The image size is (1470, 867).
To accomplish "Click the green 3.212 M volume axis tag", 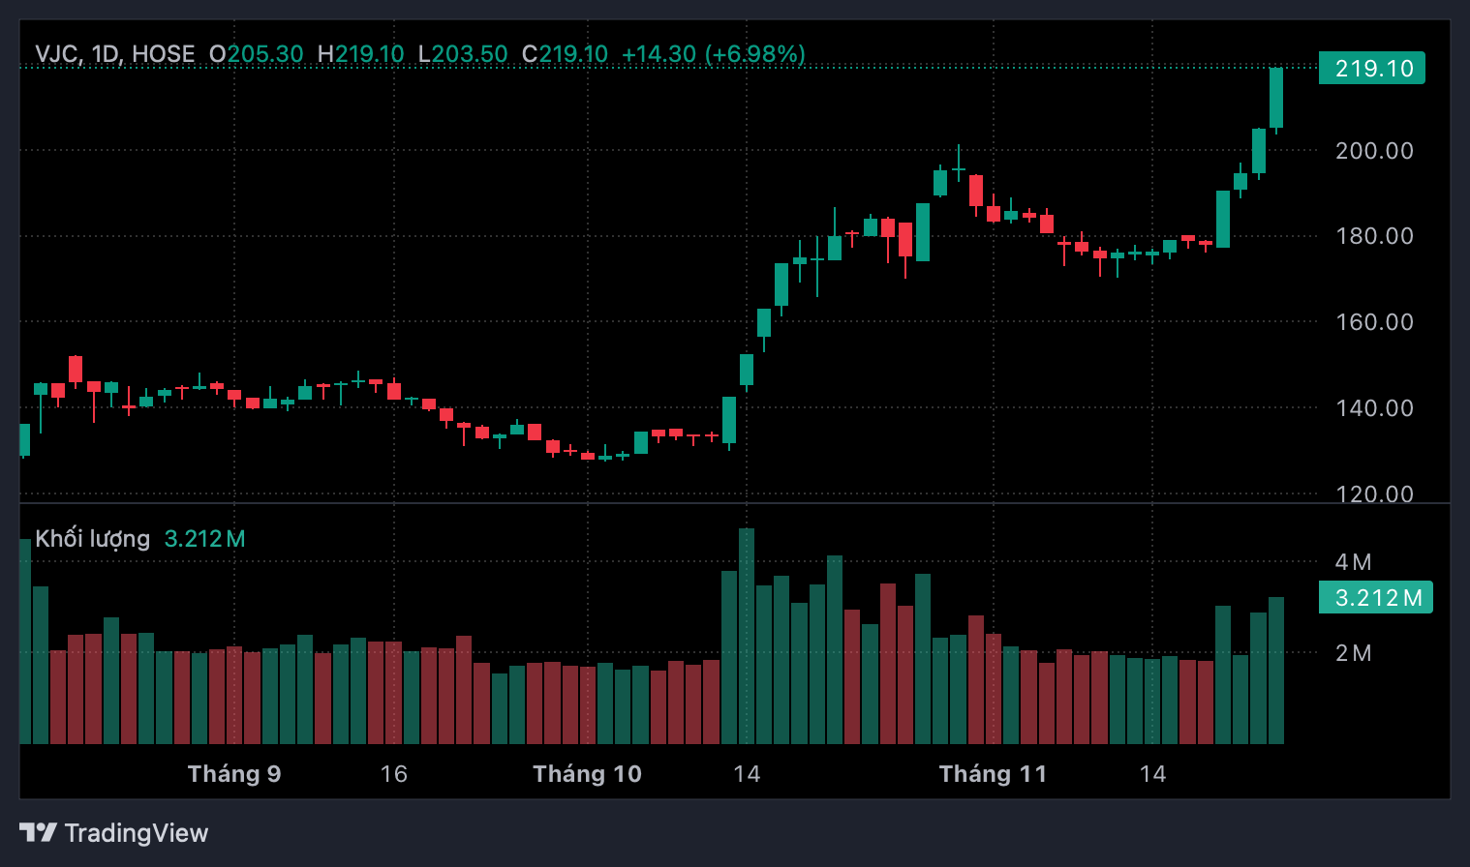I will [1375, 598].
